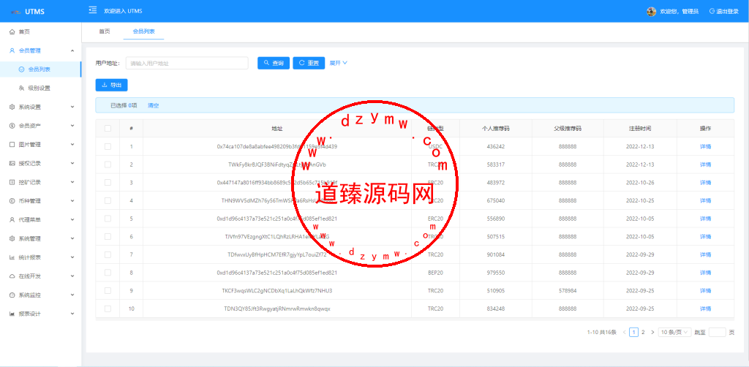Click the 注册时间 column header
Screen dimensions: 749x367
[x=640, y=129]
